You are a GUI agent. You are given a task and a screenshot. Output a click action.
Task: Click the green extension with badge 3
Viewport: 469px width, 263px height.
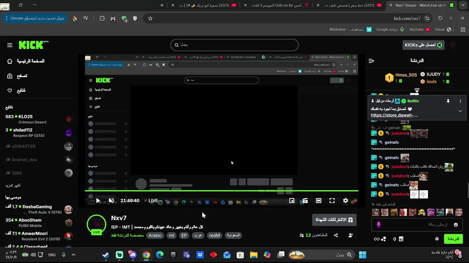coord(124,19)
